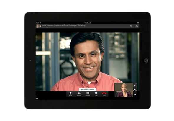
Task: Tap the 'On my iPad' status line
Action: 45,27
